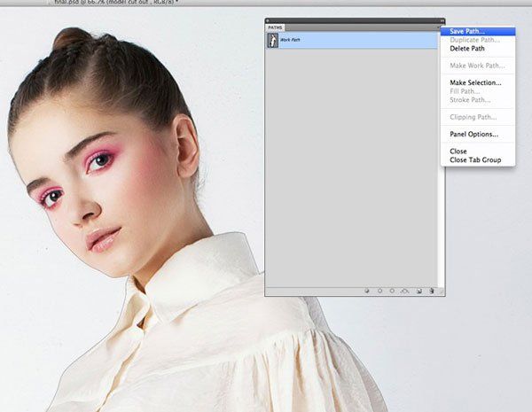Select the Work Path thumbnail

point(272,40)
